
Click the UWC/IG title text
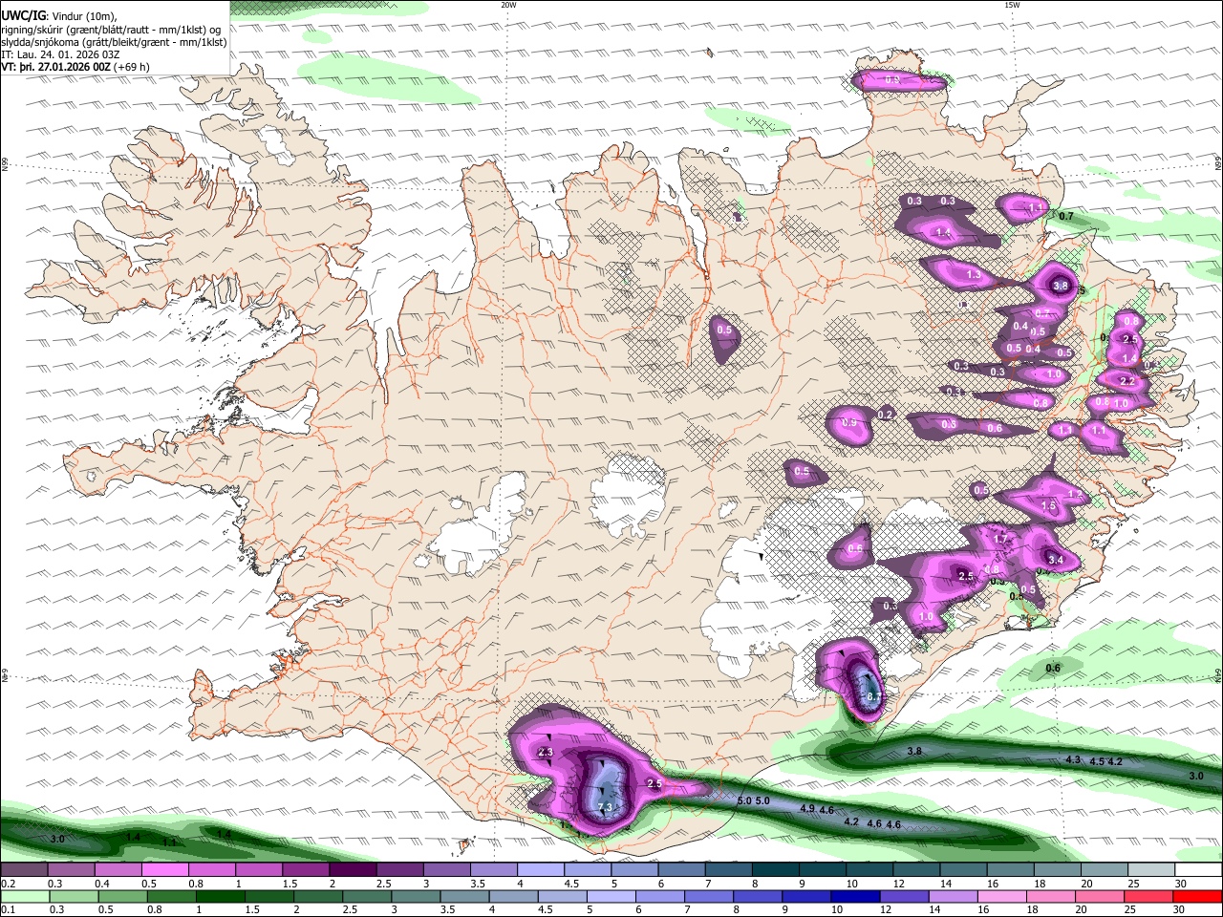[23, 16]
